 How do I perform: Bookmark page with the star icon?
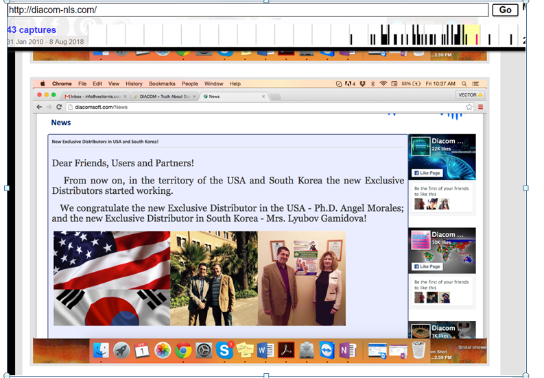point(469,108)
